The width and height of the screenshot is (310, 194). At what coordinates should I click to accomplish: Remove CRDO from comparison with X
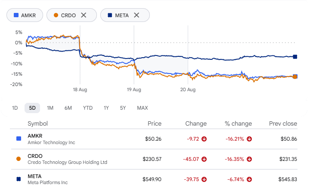pyautogui.click(x=84, y=15)
